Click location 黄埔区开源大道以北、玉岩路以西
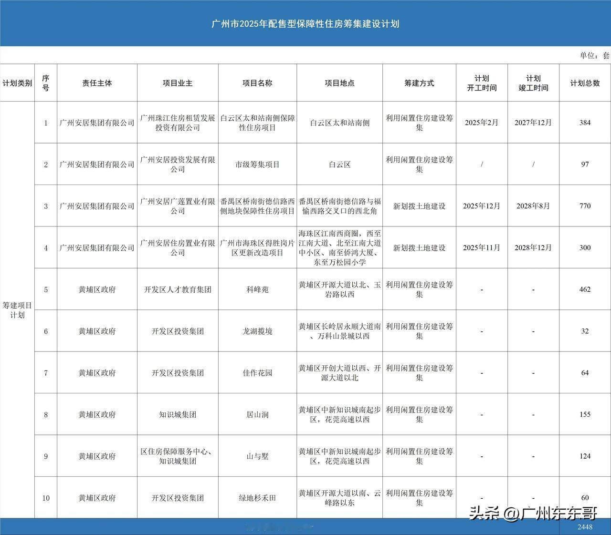611x535 pixels. point(339,289)
